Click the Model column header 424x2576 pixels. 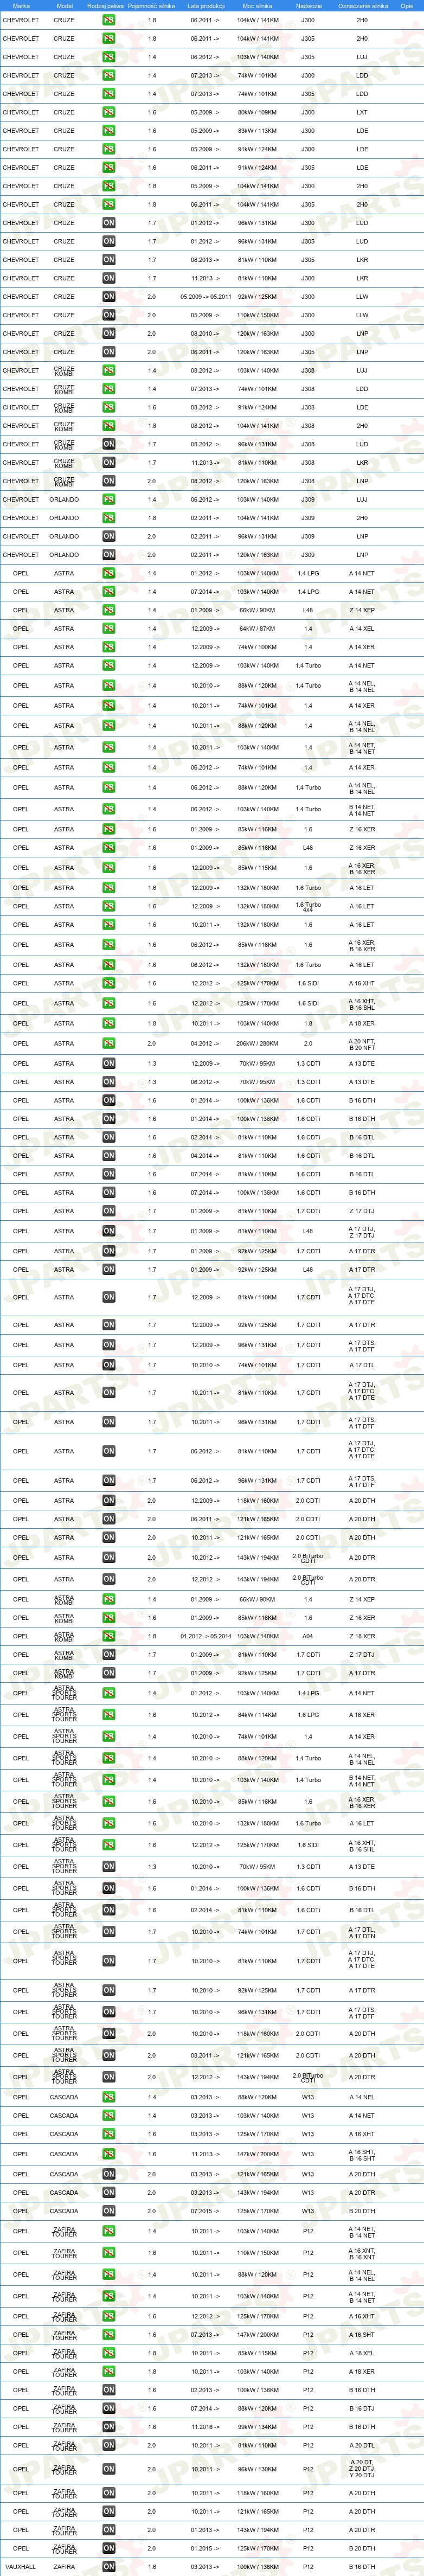(x=64, y=6)
